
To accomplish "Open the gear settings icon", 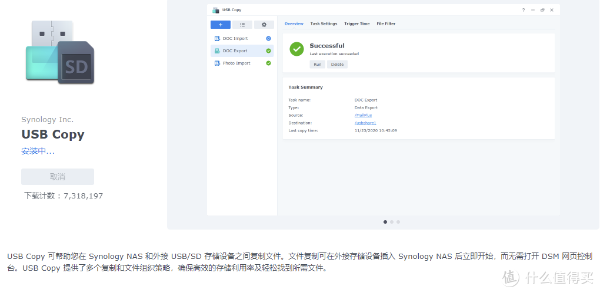I will click(x=264, y=25).
